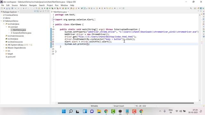
Task: Maximize the Package Explorer view
Action: tap(48, 11)
